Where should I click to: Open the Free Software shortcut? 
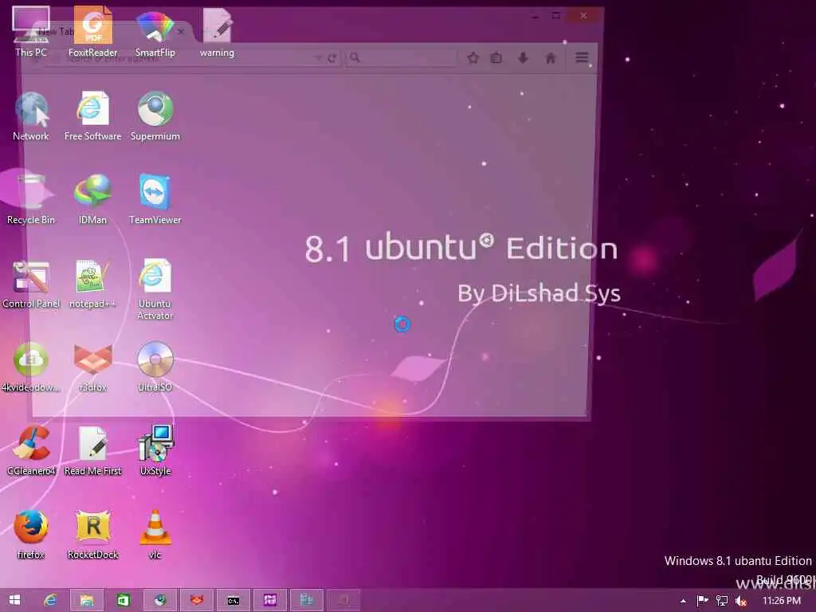[x=92, y=116]
